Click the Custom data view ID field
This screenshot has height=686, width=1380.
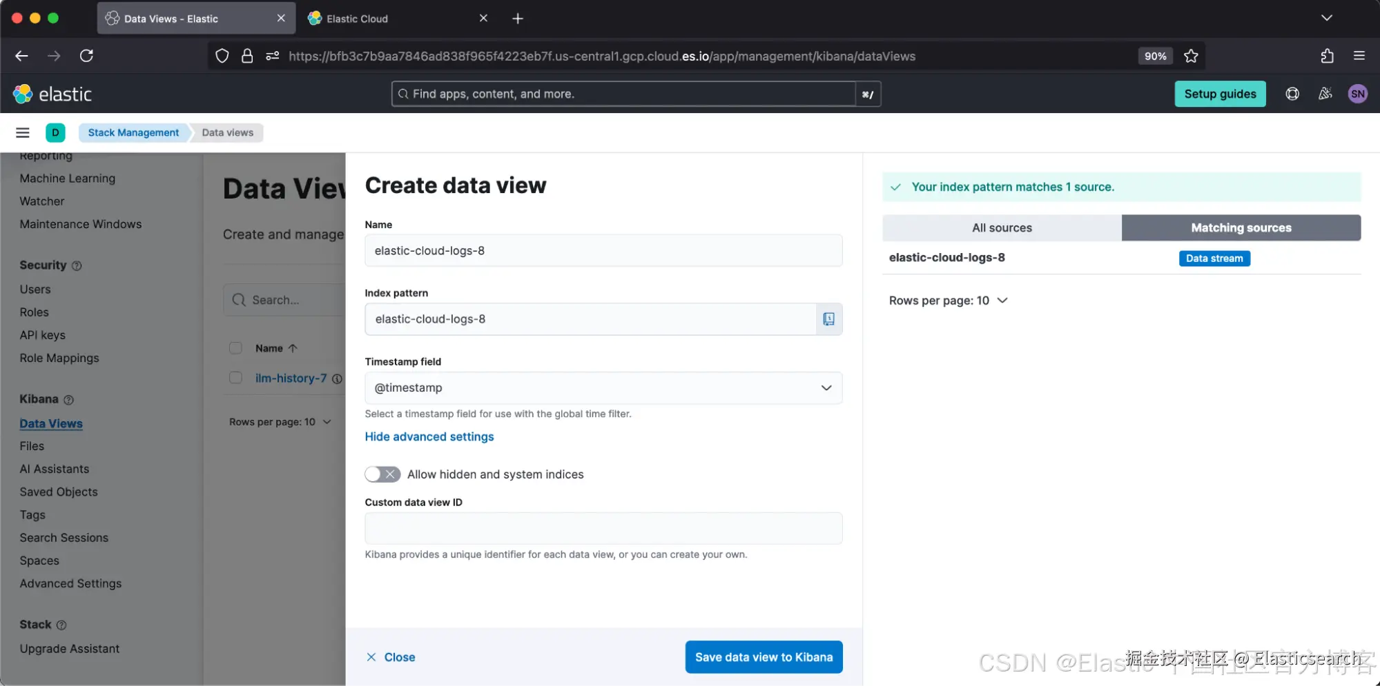pos(603,528)
